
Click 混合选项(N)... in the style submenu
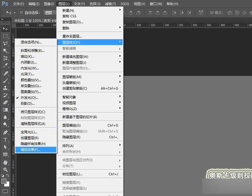(x=31, y=42)
